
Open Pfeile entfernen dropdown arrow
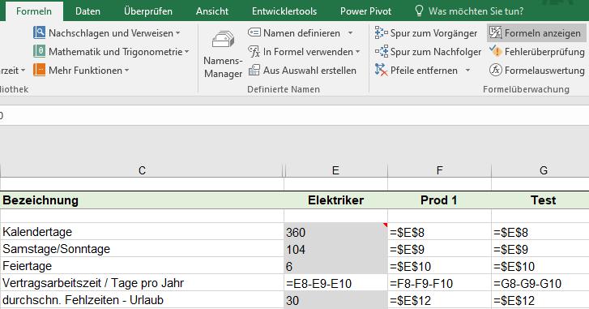[x=467, y=71]
